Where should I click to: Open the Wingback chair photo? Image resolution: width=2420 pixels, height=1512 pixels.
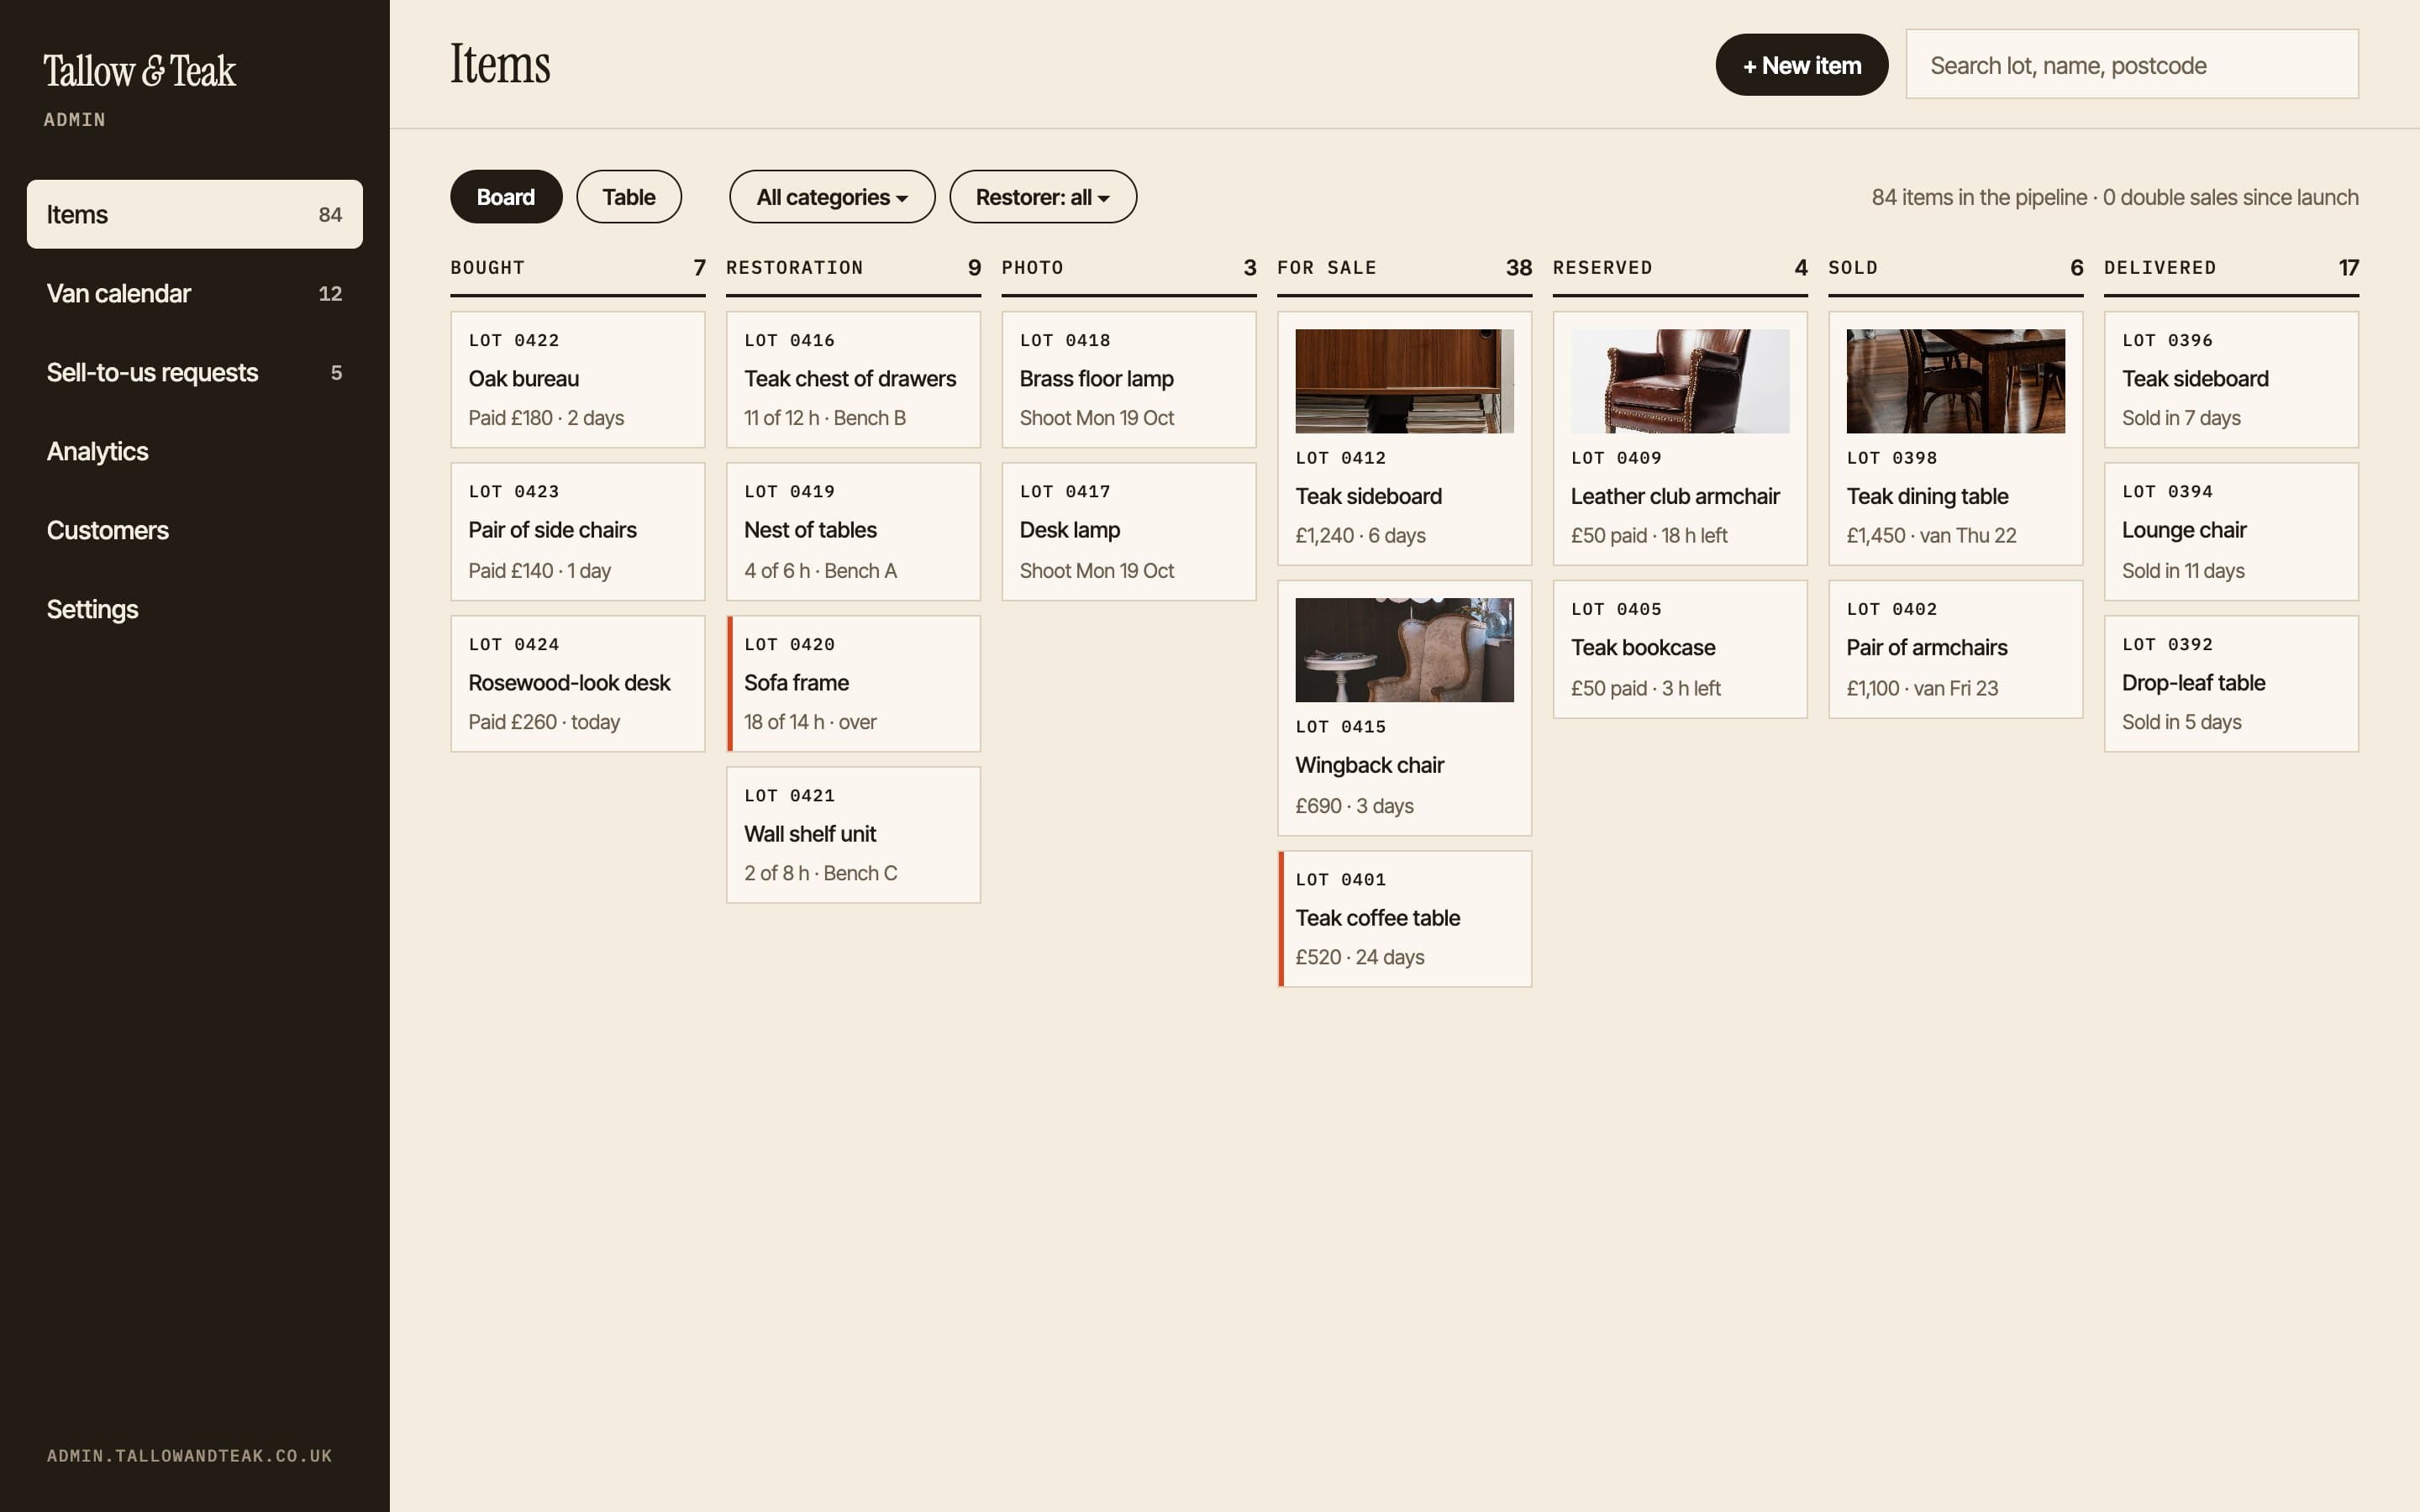1404,650
